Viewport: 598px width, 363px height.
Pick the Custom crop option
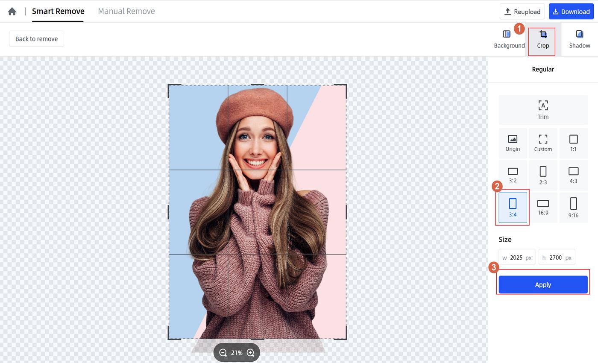point(543,143)
